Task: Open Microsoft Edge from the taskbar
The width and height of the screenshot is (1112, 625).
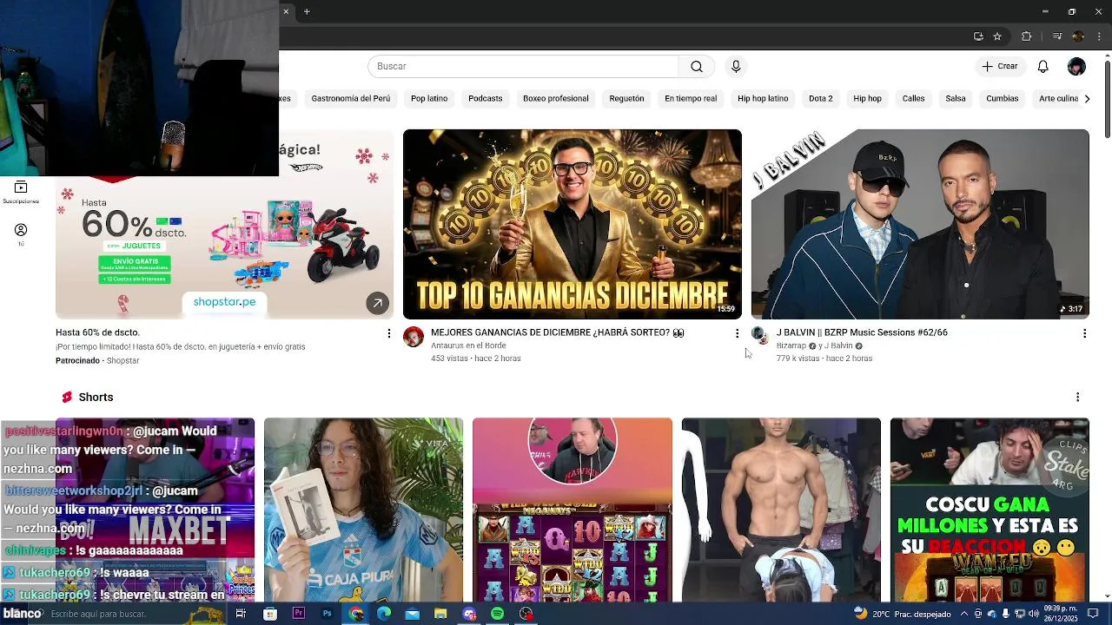Action: pos(384,614)
